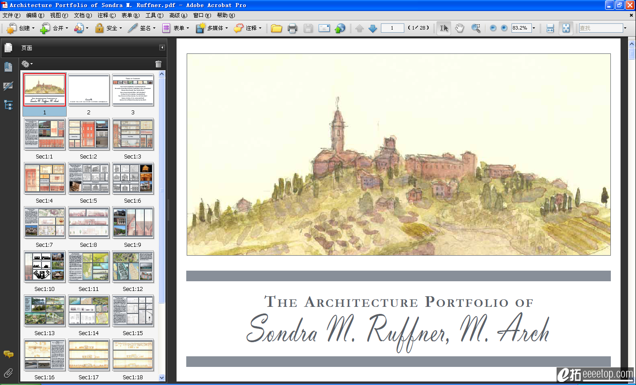Select the page 3 contents thumbnail

point(133,90)
